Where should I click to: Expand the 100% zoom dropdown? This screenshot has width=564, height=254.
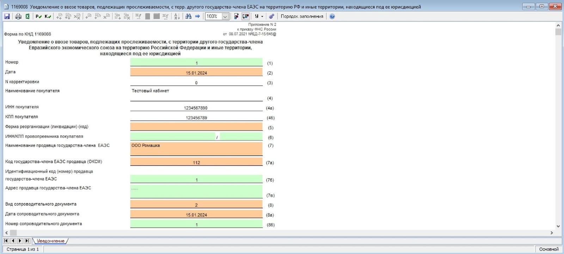pyautogui.click(x=225, y=16)
